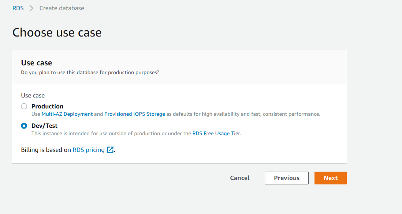Proceed with the orange Next button
Screen dimensions: 402x214
[x=331, y=178]
